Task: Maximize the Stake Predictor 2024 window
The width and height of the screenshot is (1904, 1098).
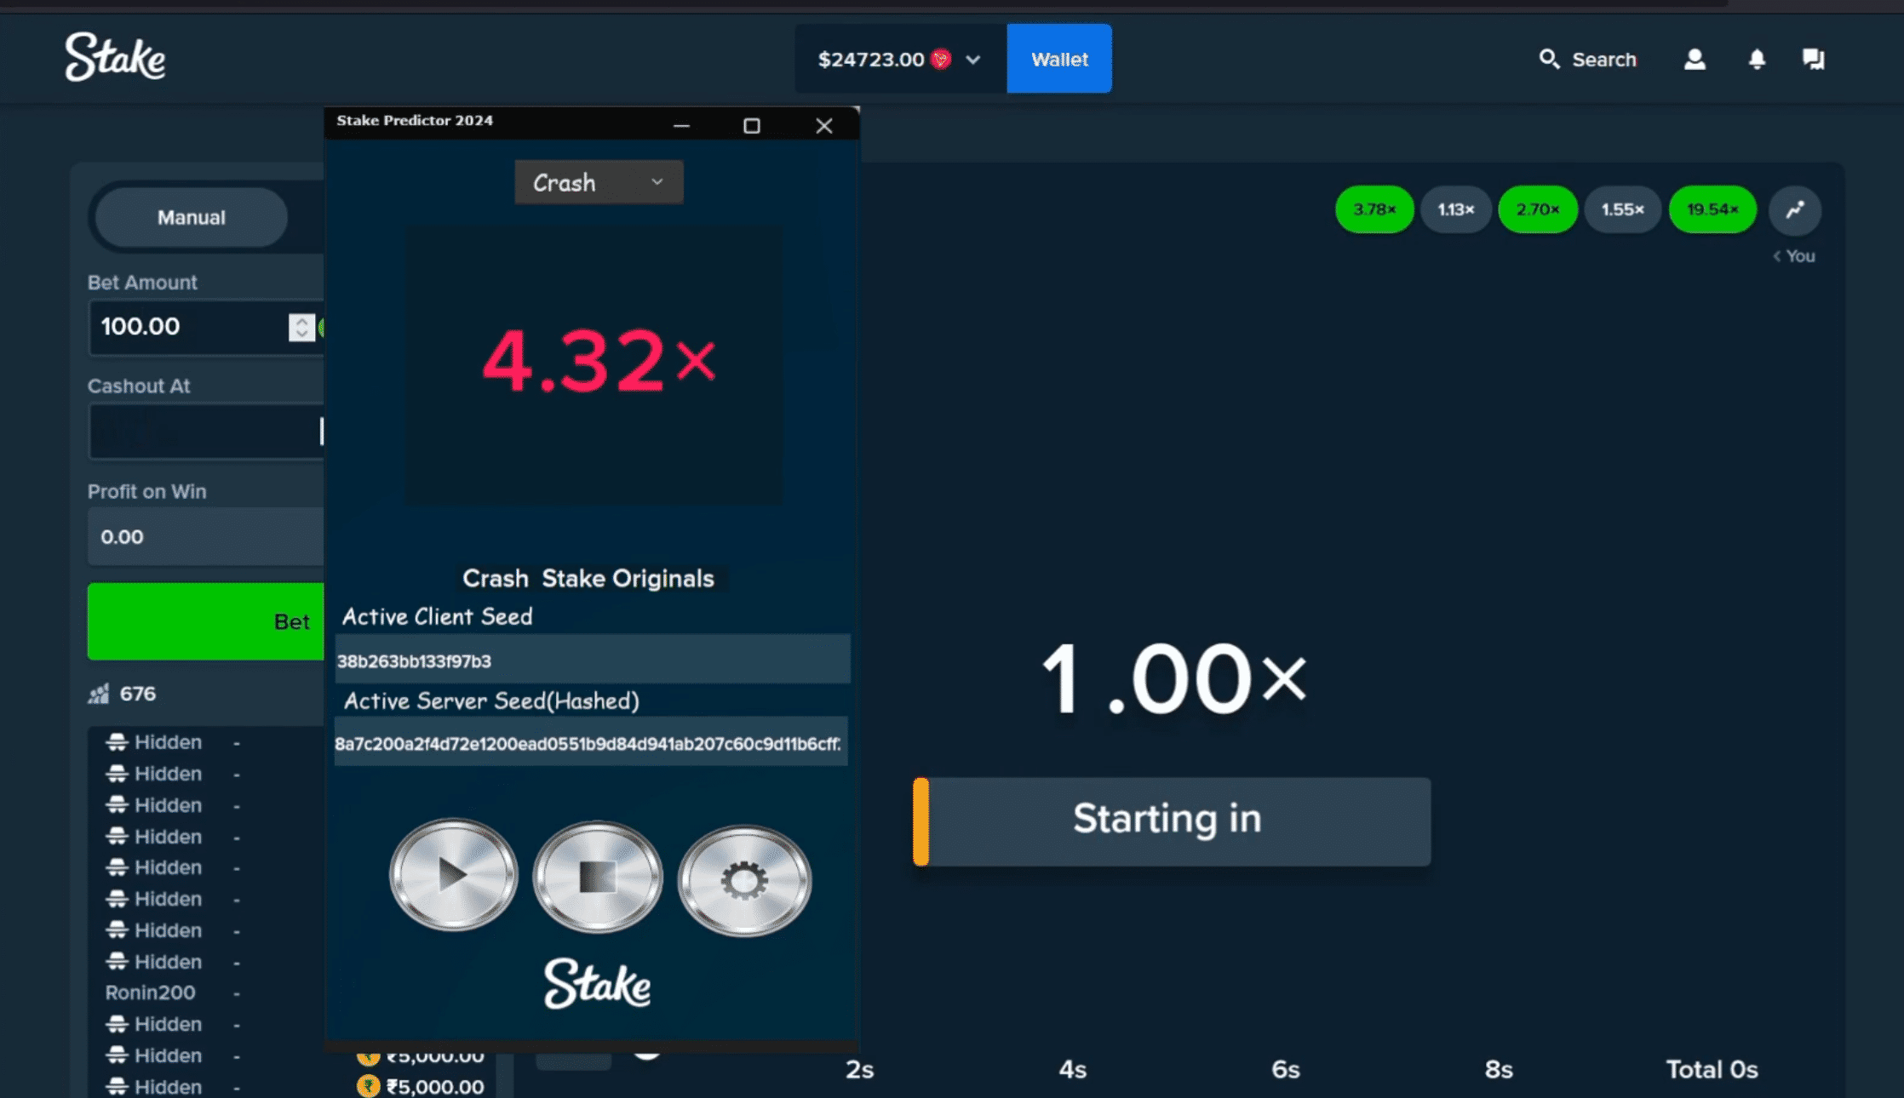Action: (x=751, y=126)
